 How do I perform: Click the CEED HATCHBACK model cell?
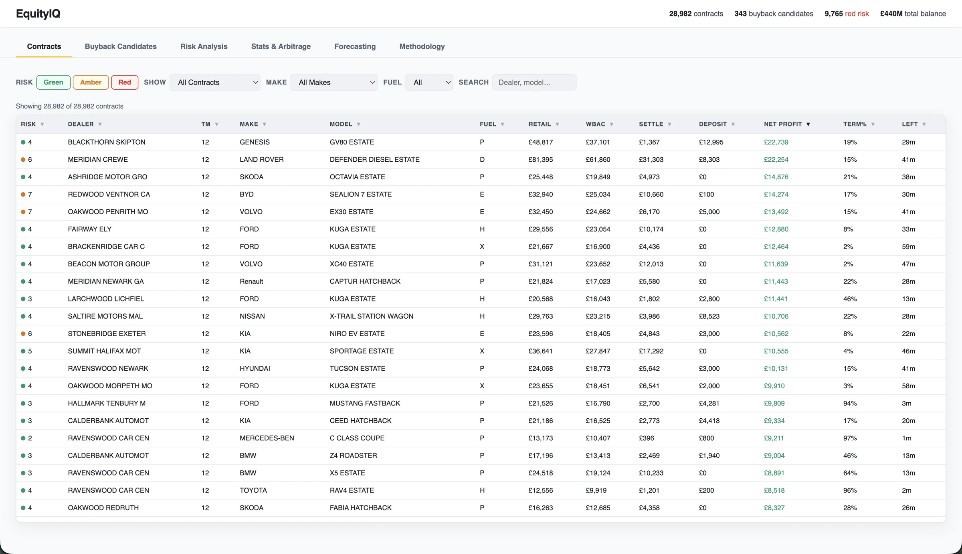(x=360, y=421)
